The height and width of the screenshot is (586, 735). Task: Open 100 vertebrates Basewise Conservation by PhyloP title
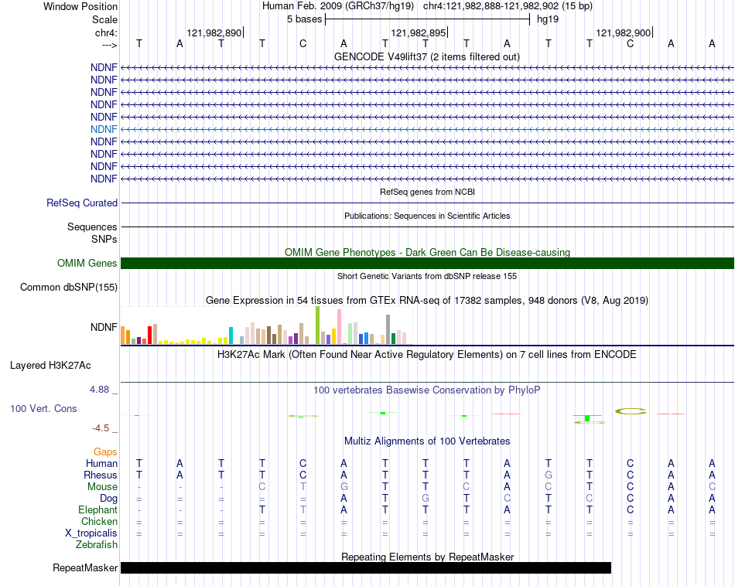tap(427, 390)
